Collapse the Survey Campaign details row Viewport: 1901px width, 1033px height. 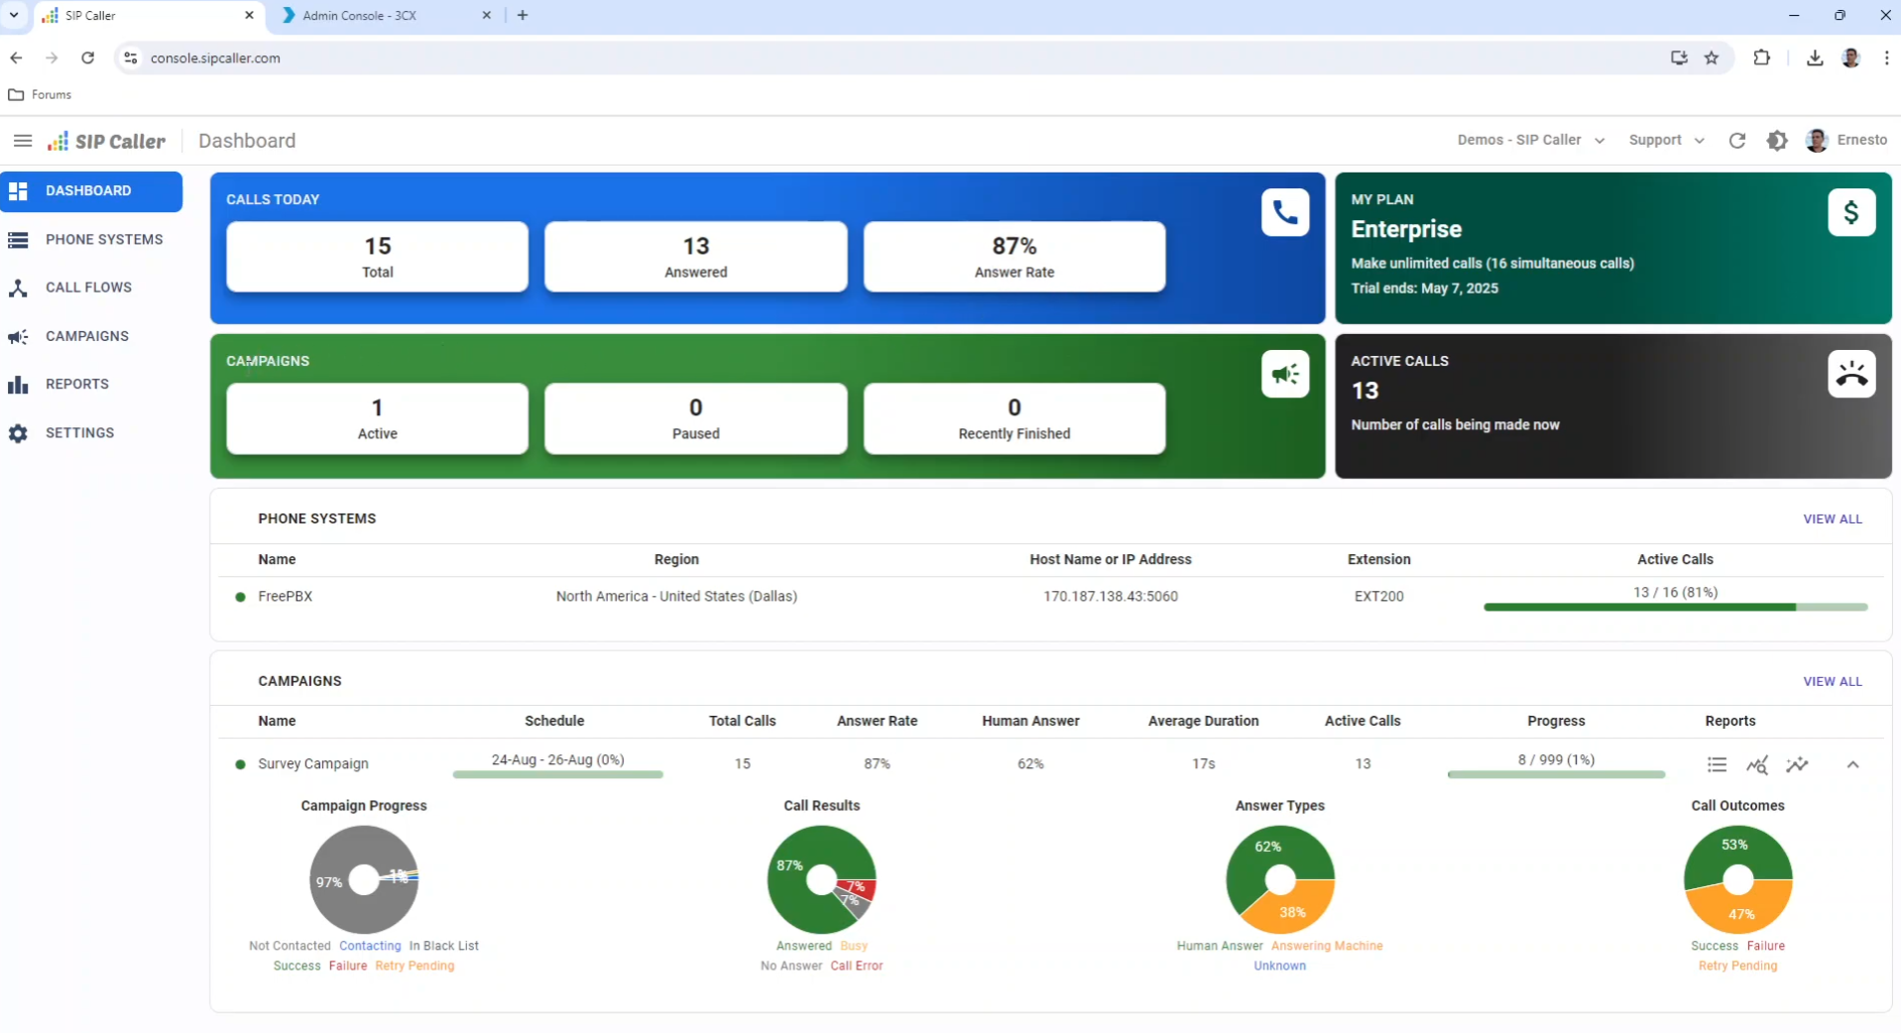[1852, 764]
